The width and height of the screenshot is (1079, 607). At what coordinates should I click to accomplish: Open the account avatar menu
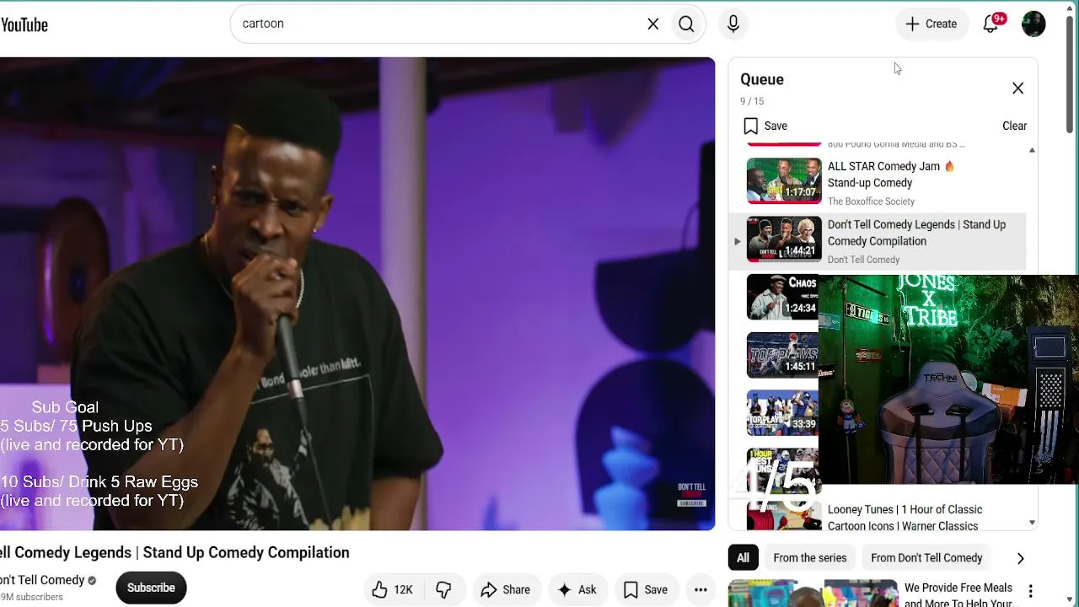[1033, 24]
